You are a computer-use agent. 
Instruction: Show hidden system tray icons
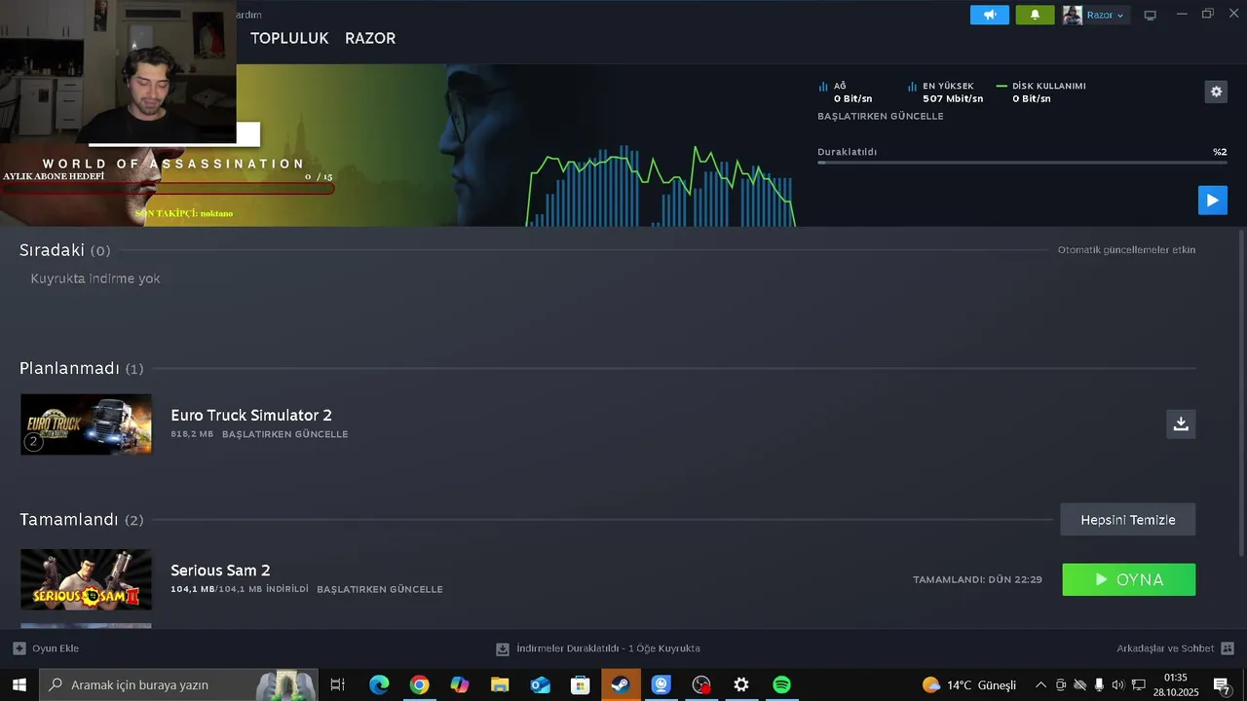point(1040,684)
